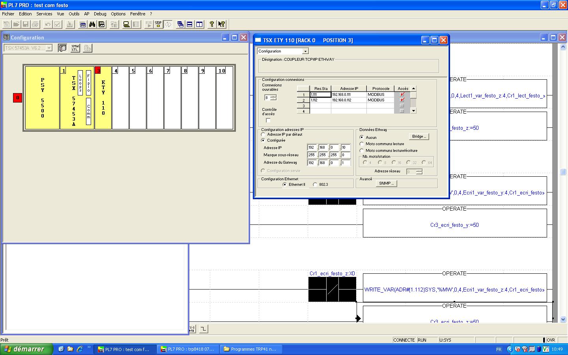Screen dimensions: 568x355
Task: Click the tile windows vertically icon
Action: point(200,24)
